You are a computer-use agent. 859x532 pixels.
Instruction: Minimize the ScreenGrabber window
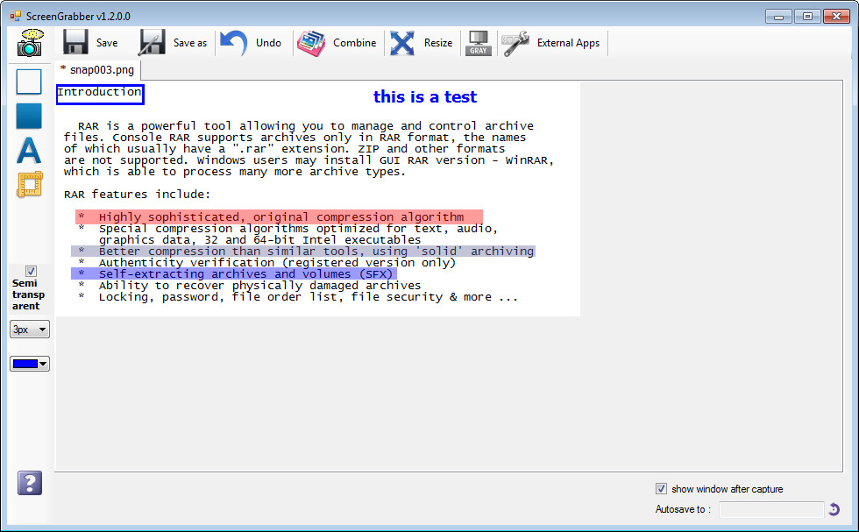[778, 17]
